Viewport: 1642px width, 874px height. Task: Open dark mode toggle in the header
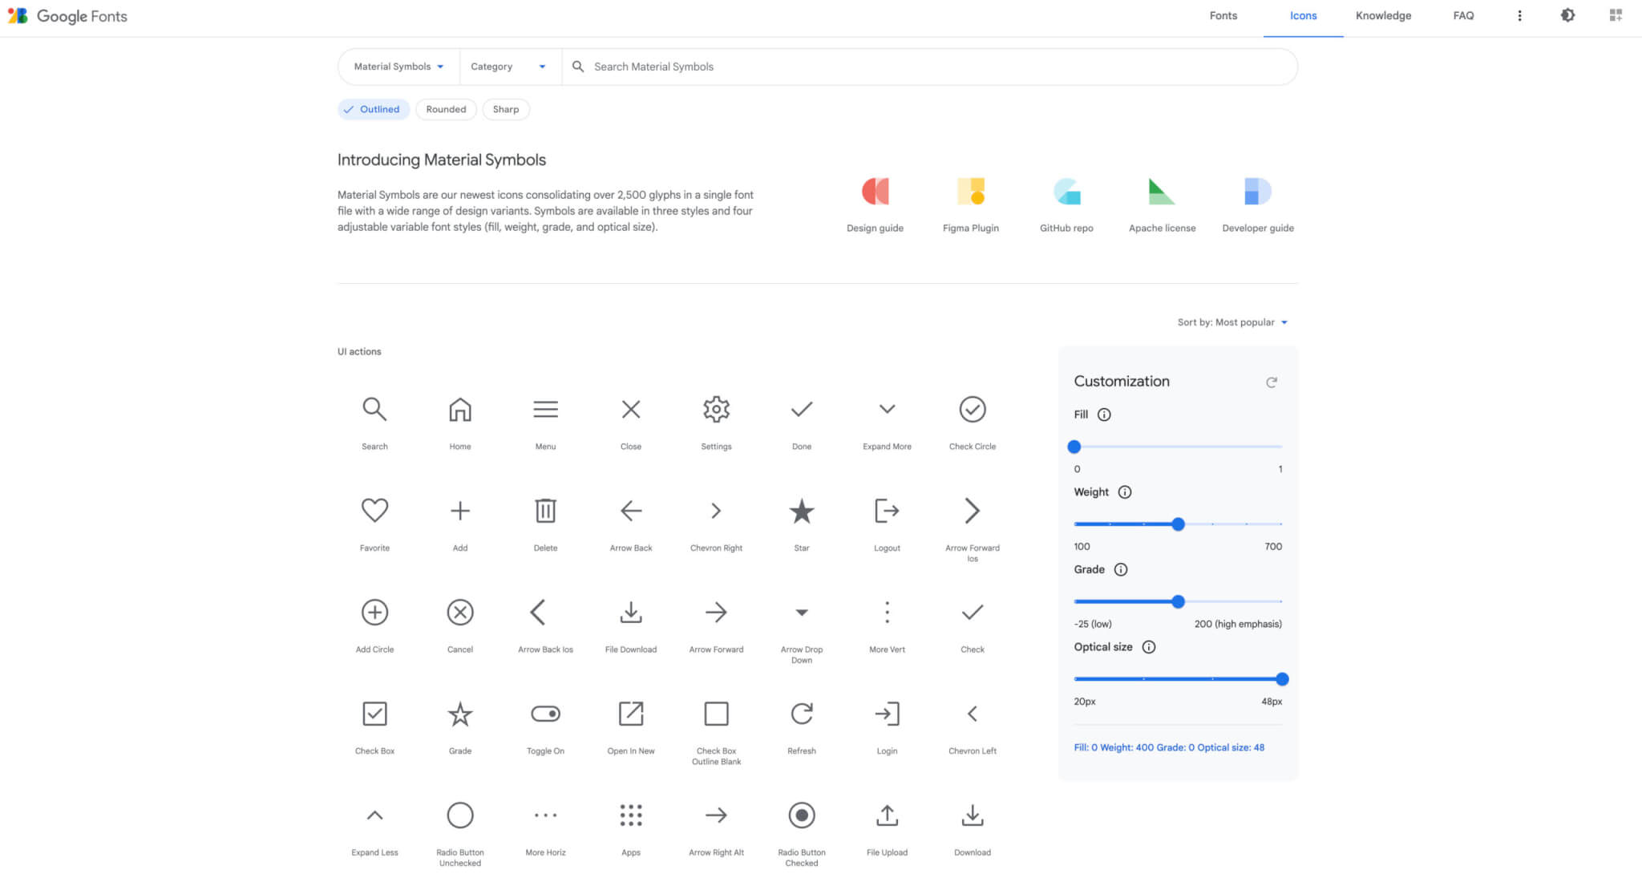1567,15
